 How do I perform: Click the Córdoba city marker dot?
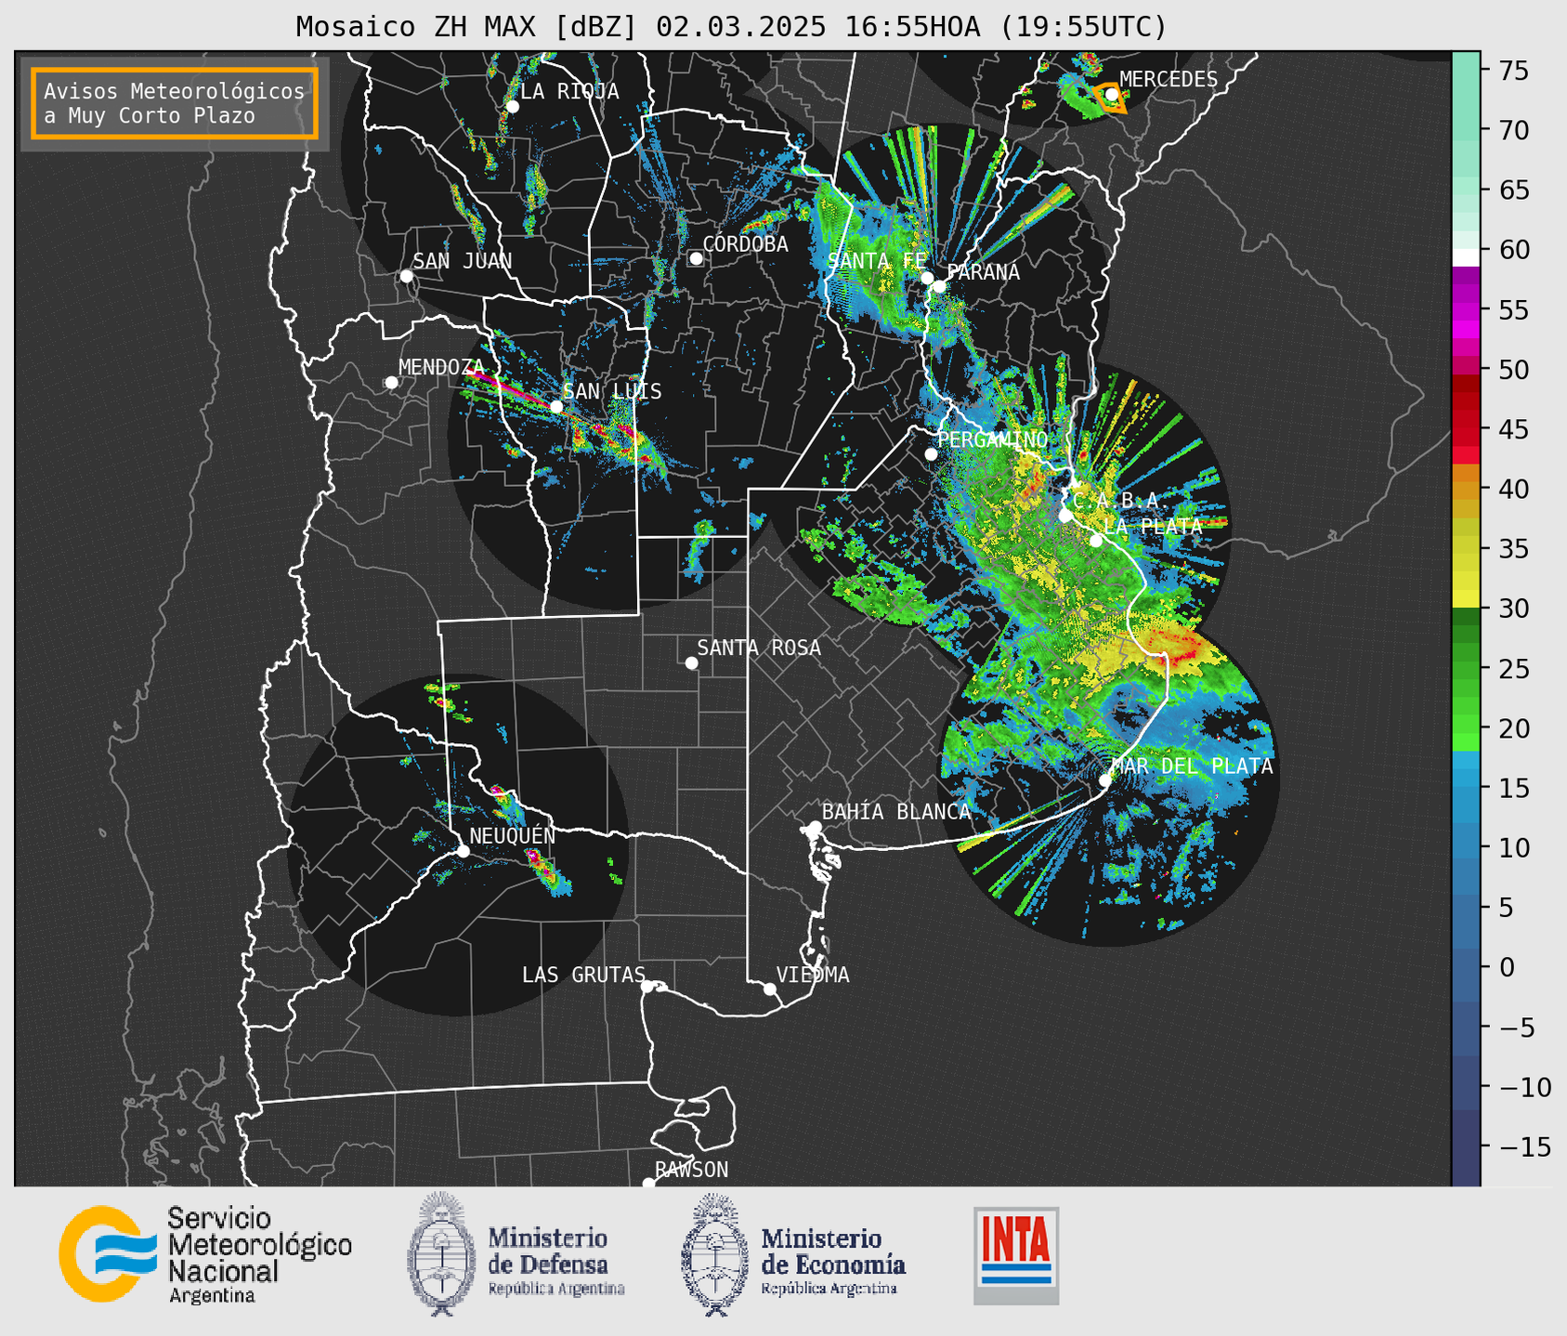click(696, 258)
